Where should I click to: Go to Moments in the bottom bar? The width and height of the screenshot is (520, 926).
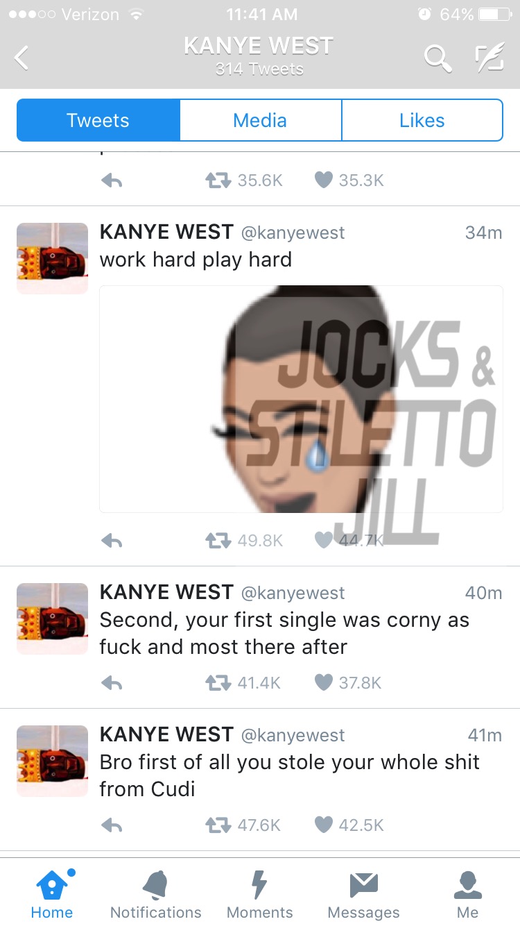260,895
